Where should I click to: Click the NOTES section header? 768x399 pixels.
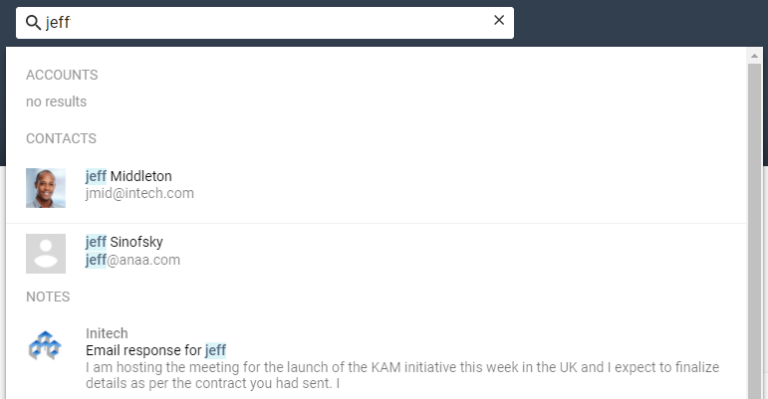[x=48, y=297]
